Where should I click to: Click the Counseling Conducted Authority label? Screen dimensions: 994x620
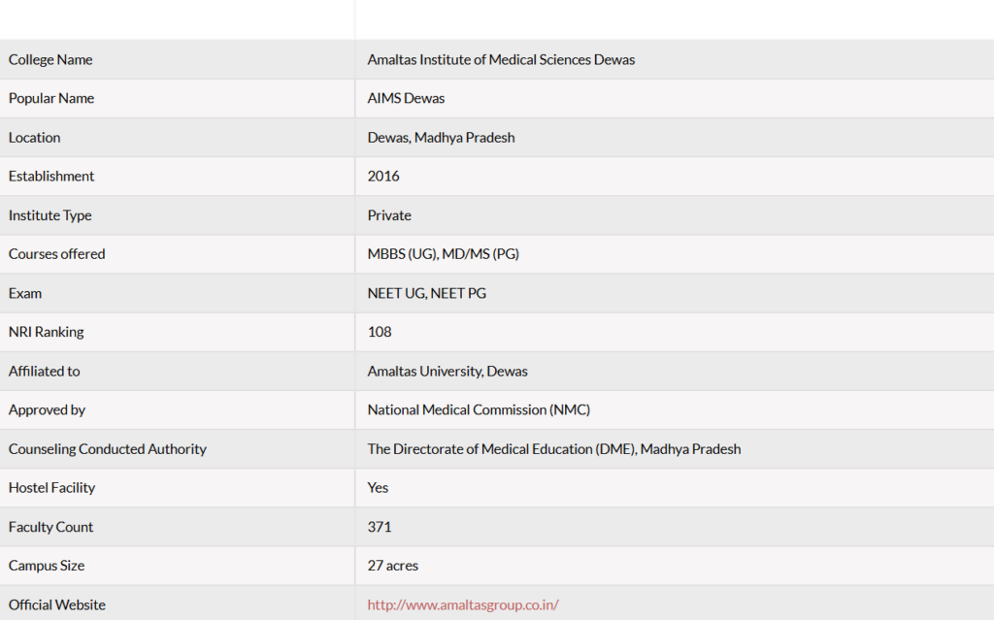(x=108, y=449)
